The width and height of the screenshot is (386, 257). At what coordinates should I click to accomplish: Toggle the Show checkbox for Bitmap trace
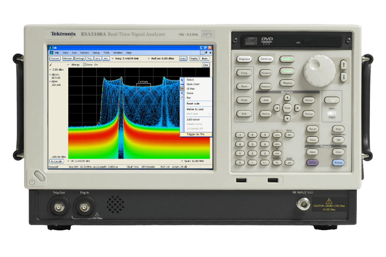(x=84, y=65)
